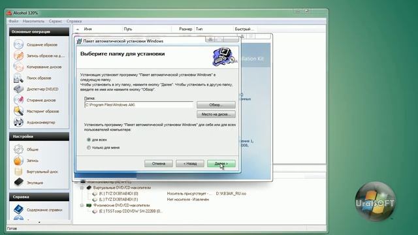Click the Папка install path field
This screenshot has width=418, height=235.
tap(138, 104)
